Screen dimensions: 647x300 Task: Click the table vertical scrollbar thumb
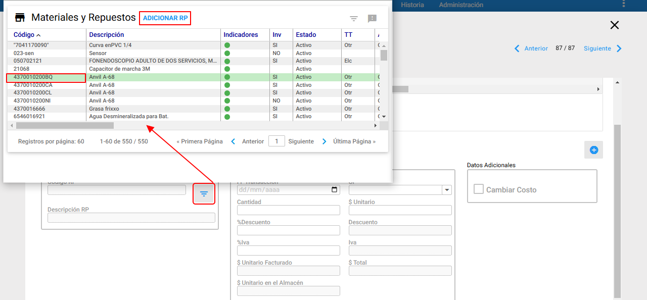click(x=384, y=55)
